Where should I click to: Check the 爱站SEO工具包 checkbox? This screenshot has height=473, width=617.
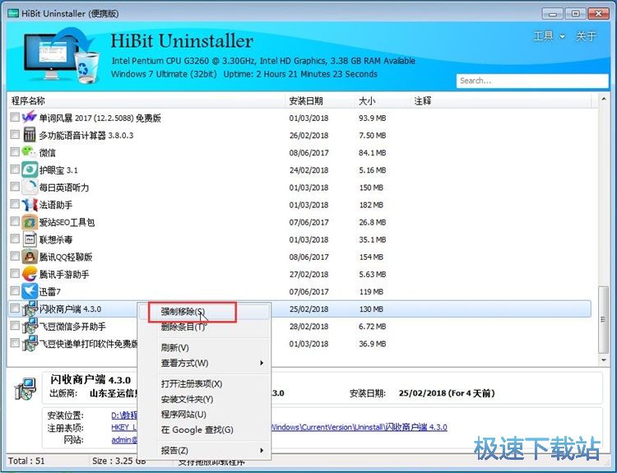pos(15,221)
